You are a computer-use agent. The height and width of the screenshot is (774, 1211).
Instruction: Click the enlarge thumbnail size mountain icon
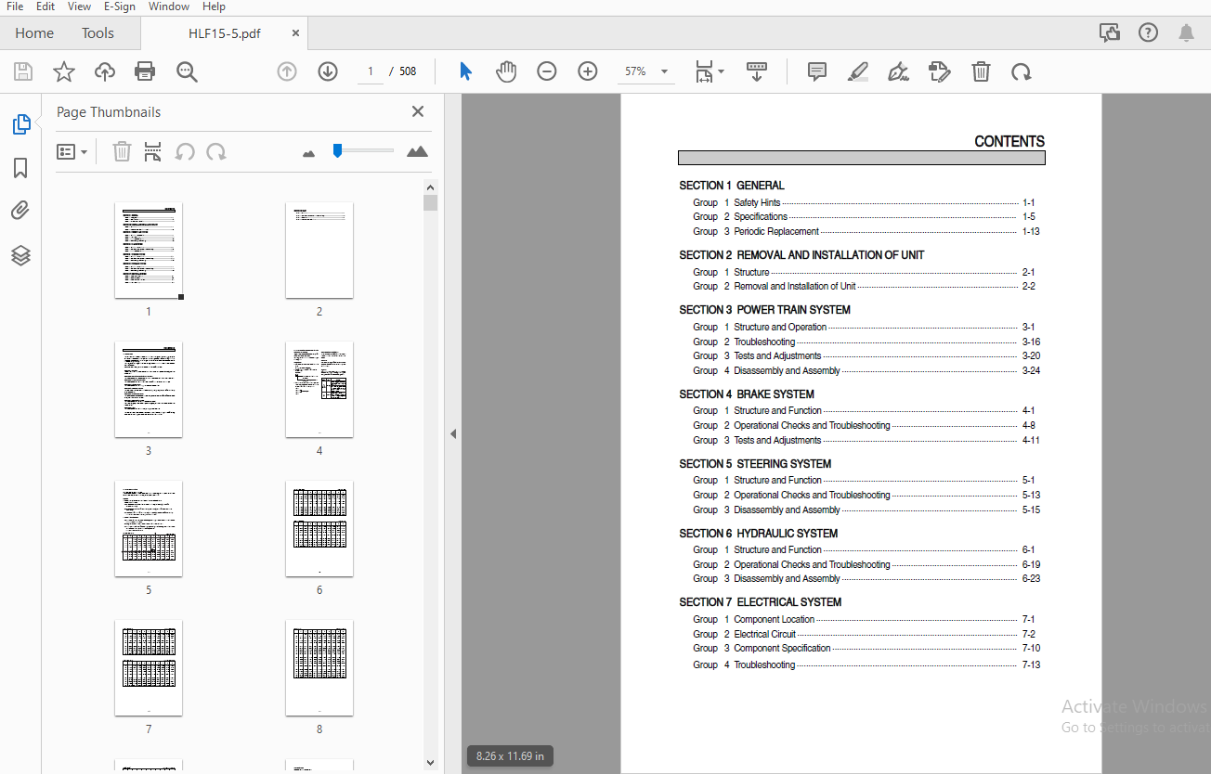pos(417,151)
